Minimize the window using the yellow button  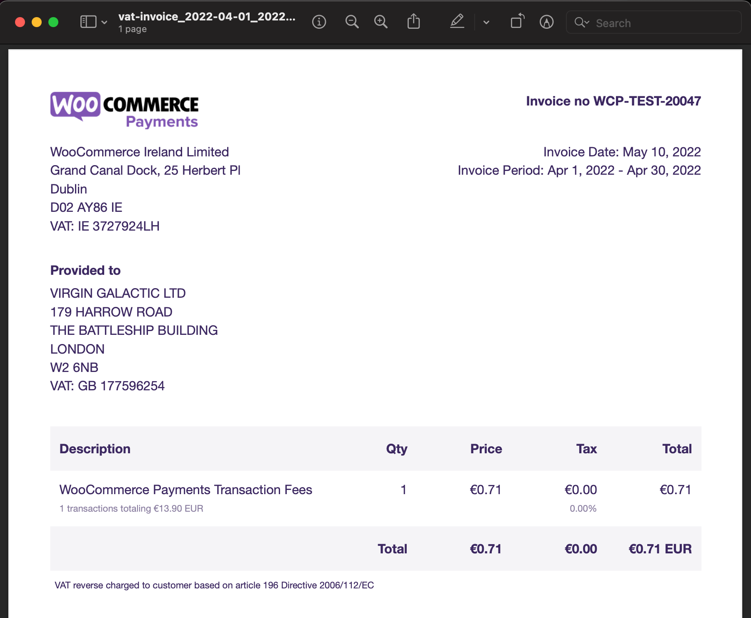pos(37,22)
